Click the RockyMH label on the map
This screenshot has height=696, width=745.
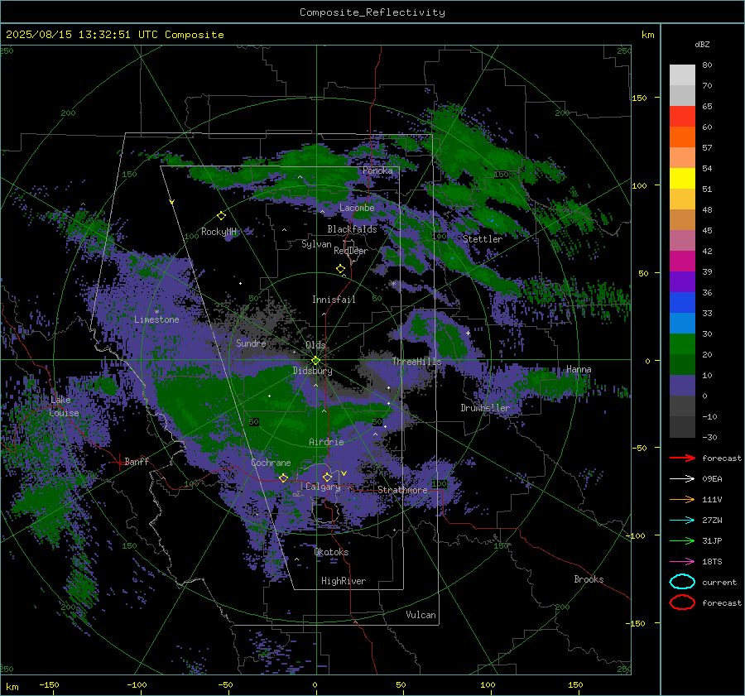click(219, 232)
